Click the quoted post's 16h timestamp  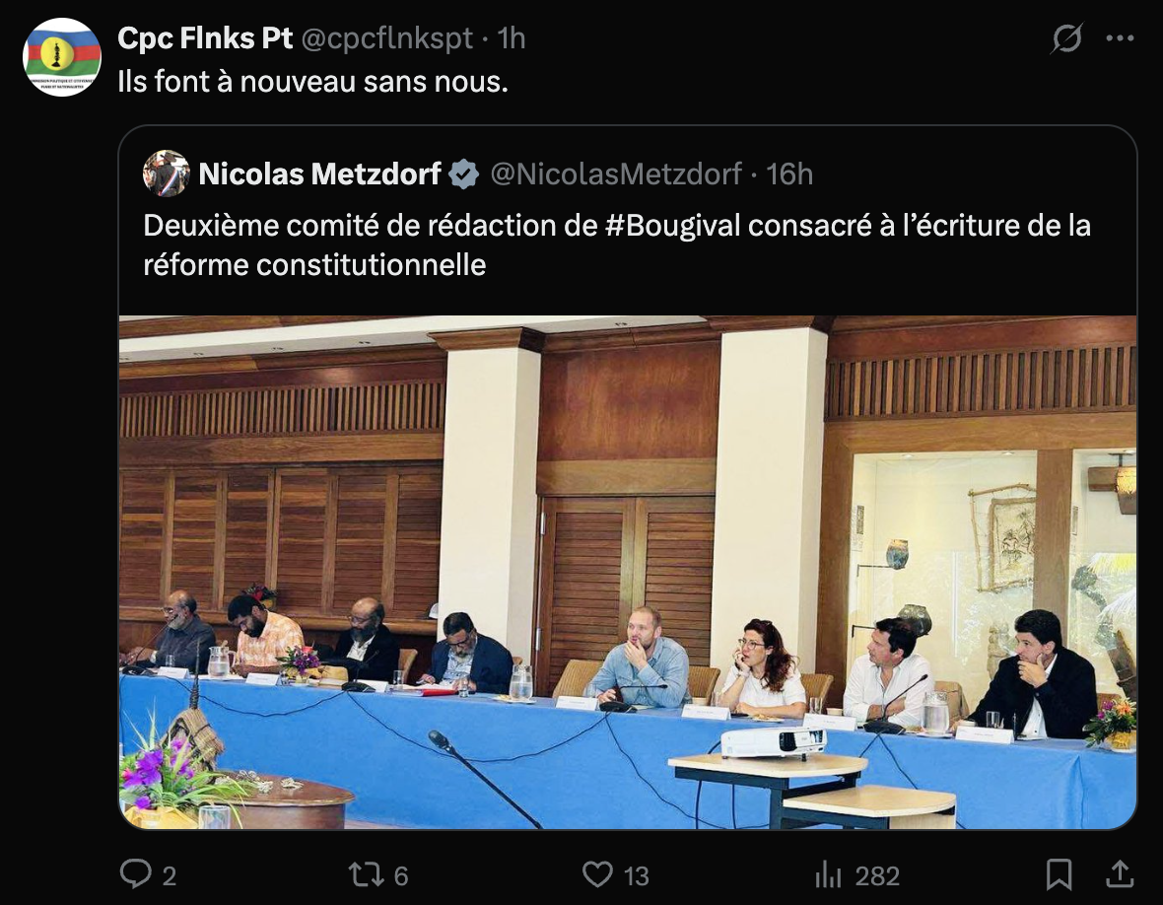click(789, 174)
